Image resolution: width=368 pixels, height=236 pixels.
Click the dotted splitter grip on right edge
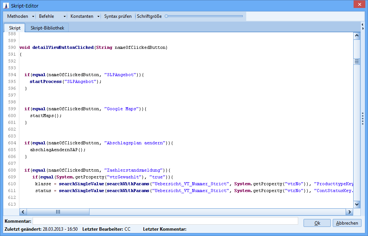click(363, 119)
